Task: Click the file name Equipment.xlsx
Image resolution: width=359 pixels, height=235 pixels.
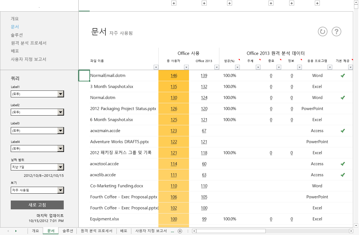Action: pos(105,219)
